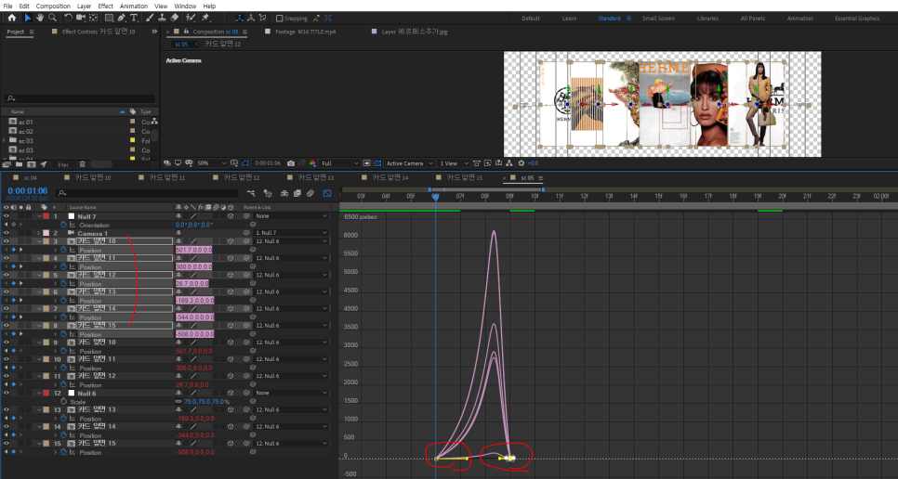Viewport: 898px width, 479px height.
Task: Click the Frame Blending icon in timeline
Action: [x=297, y=193]
